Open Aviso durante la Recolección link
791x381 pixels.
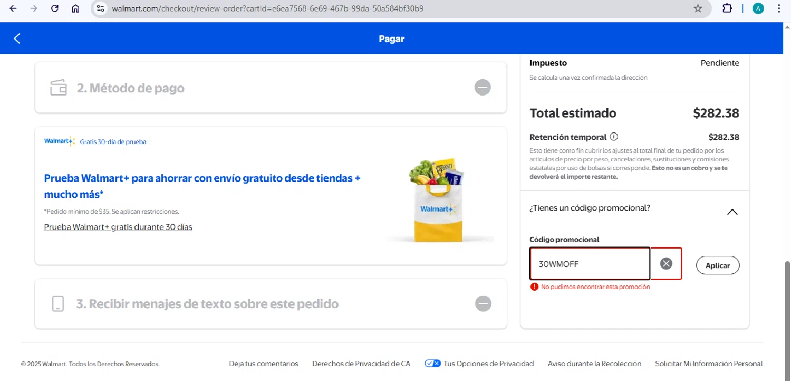(x=594, y=364)
